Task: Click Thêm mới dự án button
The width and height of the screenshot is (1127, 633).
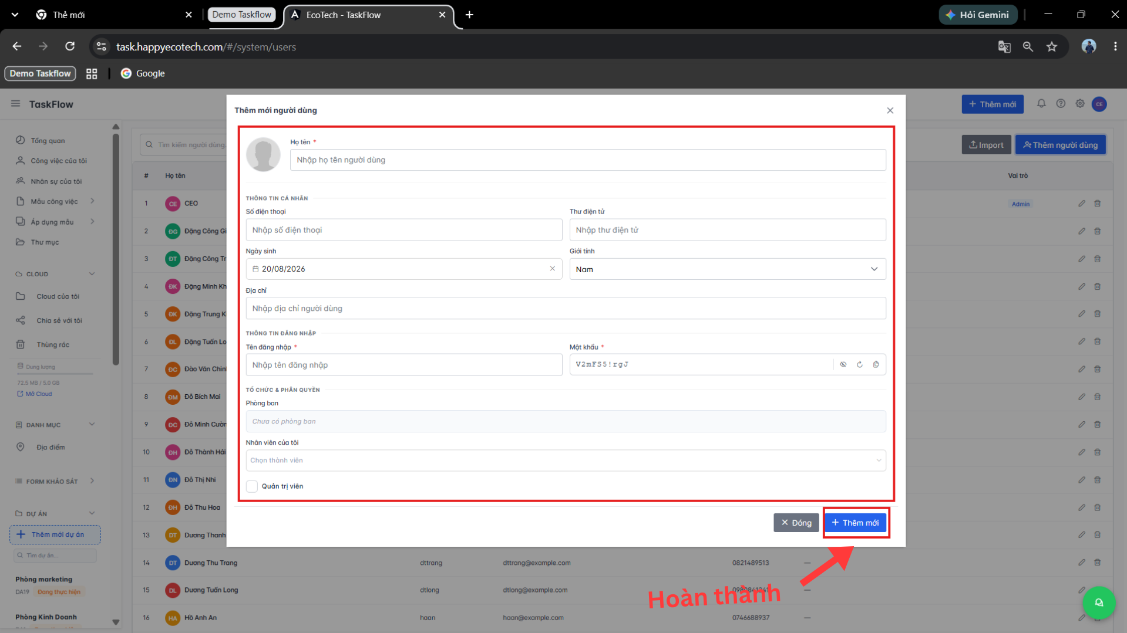Action: tap(55, 534)
